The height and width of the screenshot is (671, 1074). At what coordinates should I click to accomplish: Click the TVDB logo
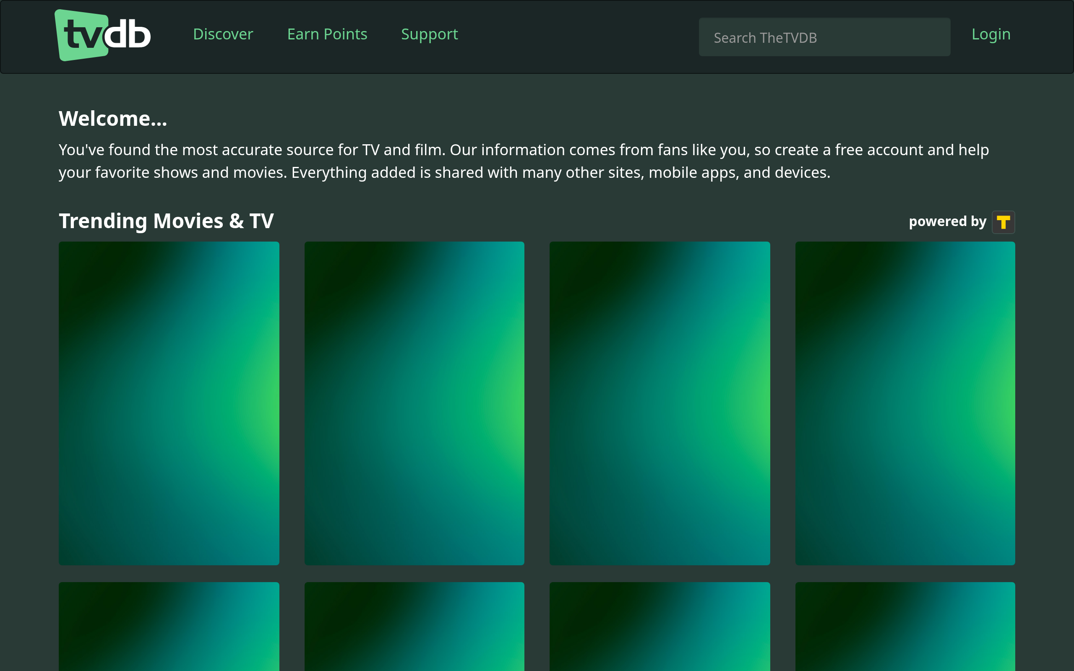(x=102, y=35)
